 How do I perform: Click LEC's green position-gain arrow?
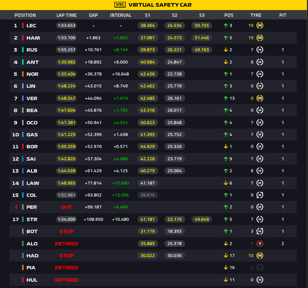pyautogui.click(x=226, y=25)
